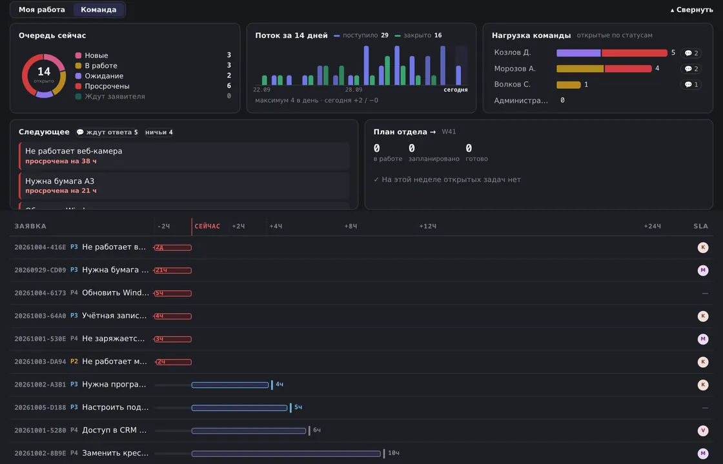This screenshot has width=723, height=464.
Task: Click the overdue 2д bar on ticket 20261004-416E
Action: [173, 247]
